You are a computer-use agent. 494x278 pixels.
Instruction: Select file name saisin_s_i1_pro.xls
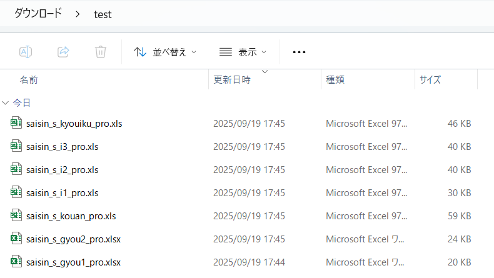(63, 193)
